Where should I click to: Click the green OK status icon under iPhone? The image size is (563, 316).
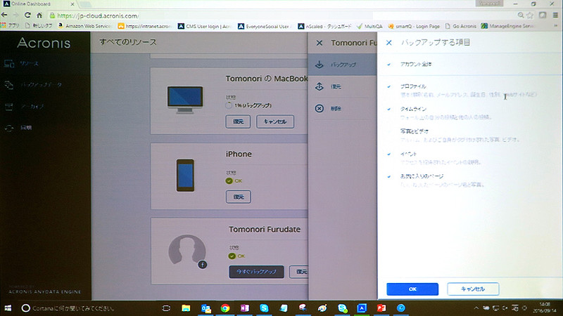229,181
